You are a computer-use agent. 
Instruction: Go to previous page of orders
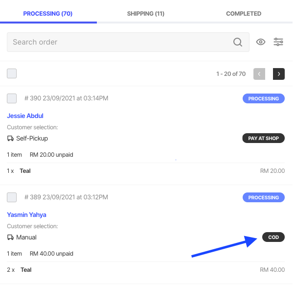tap(259, 74)
